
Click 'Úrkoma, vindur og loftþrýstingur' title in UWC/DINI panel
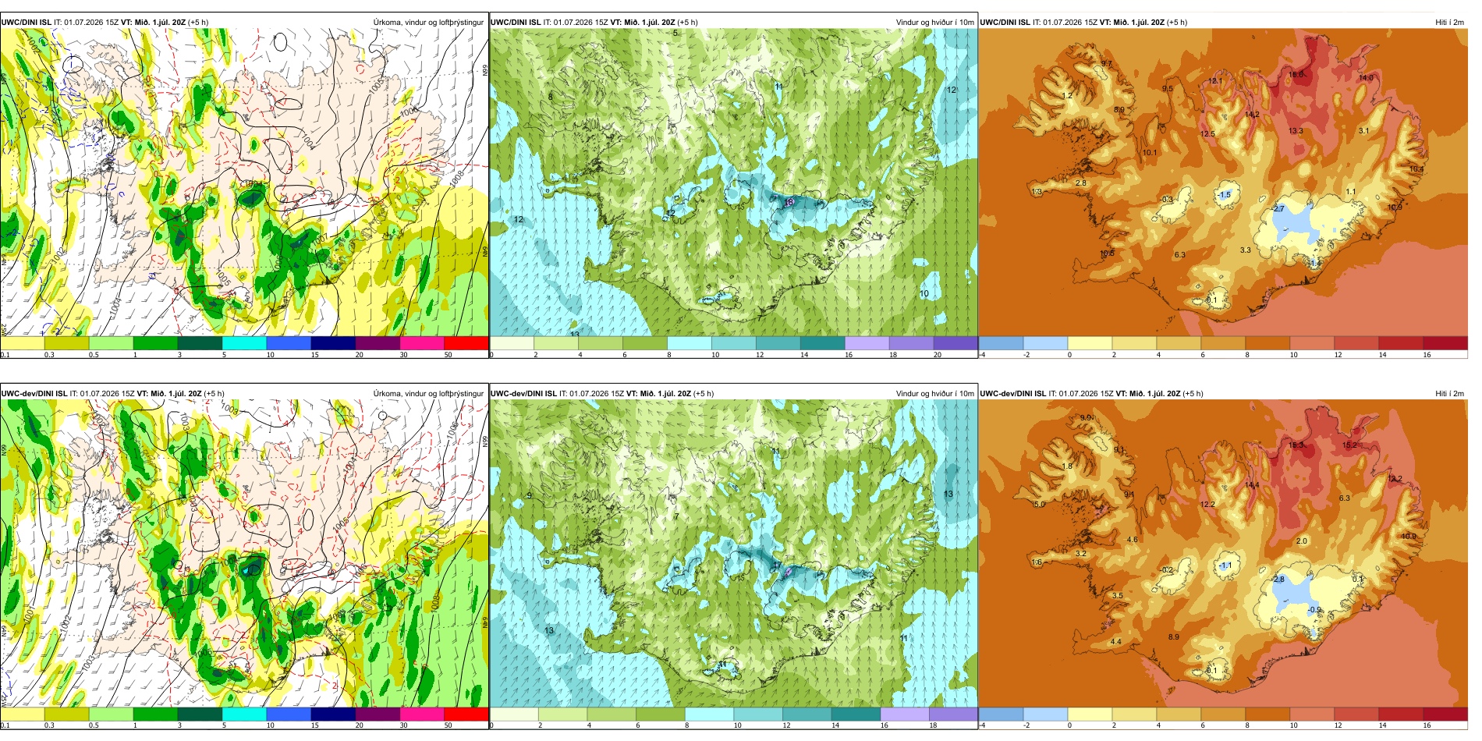coord(428,22)
